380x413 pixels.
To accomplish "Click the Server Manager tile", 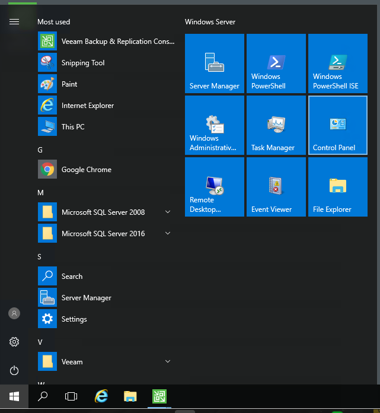I will tap(215, 63).
